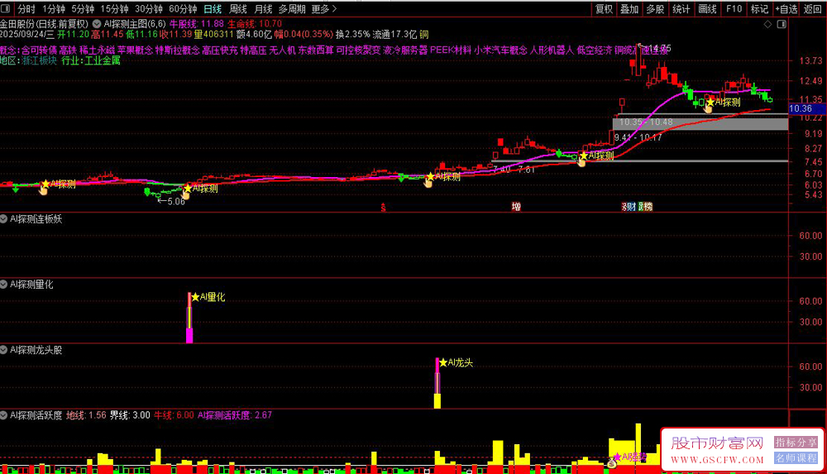Click 多股 multi-stock button

click(x=655, y=9)
